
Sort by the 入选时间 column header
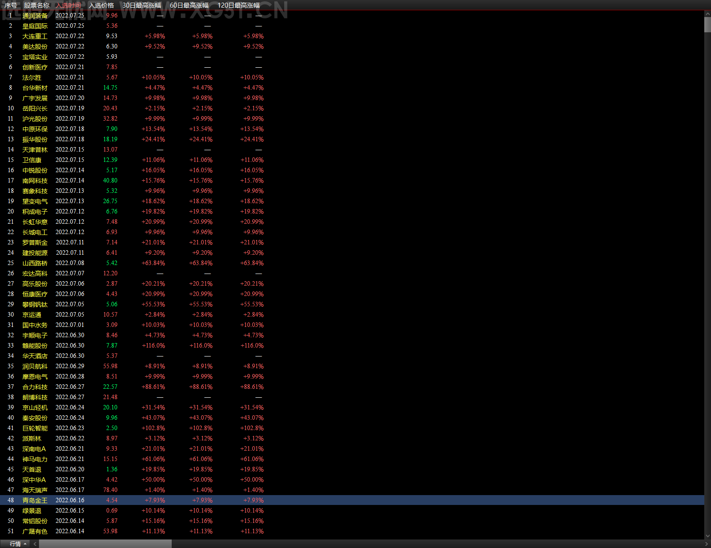click(x=69, y=5)
